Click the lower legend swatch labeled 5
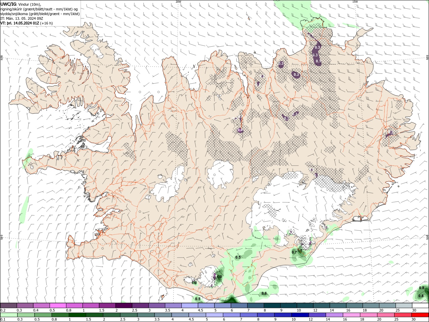This screenshot has width=429, height=322. (214, 315)
